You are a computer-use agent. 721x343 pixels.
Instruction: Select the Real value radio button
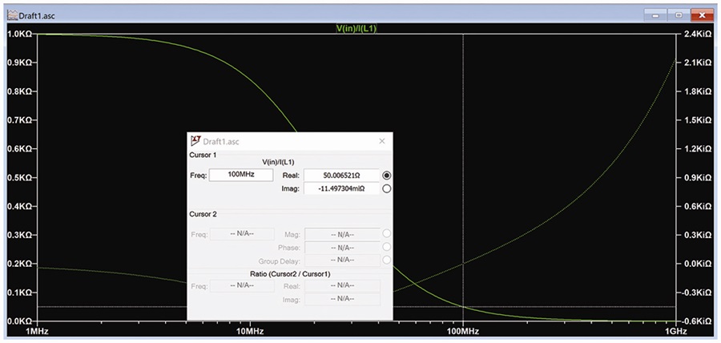[387, 176]
